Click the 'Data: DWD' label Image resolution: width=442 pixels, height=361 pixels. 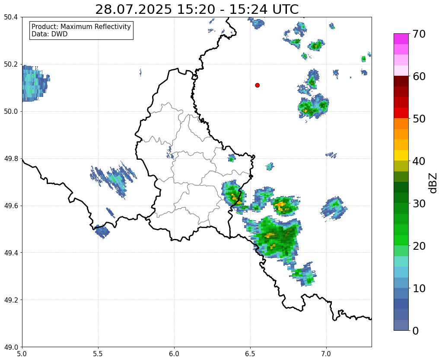(50, 34)
